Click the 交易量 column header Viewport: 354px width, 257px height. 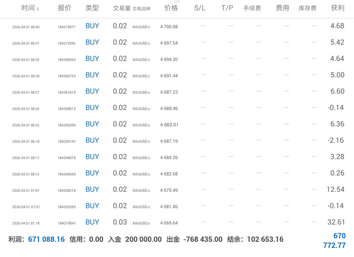point(121,9)
